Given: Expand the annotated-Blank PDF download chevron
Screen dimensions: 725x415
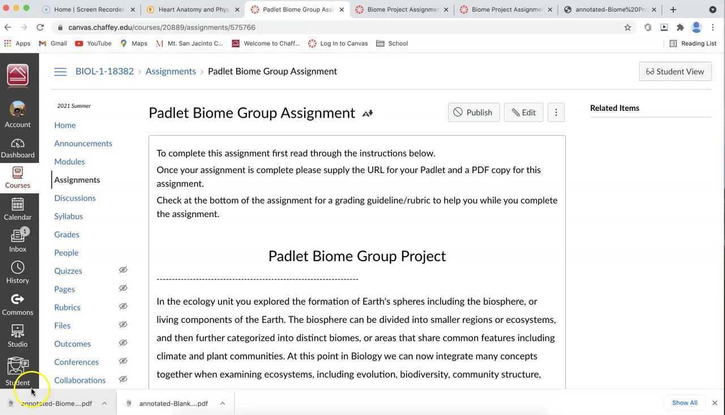Looking at the screenshot, I should pyautogui.click(x=223, y=403).
